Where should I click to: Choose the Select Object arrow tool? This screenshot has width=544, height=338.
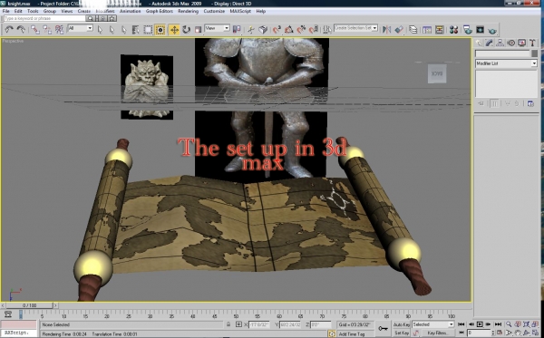click(100, 30)
